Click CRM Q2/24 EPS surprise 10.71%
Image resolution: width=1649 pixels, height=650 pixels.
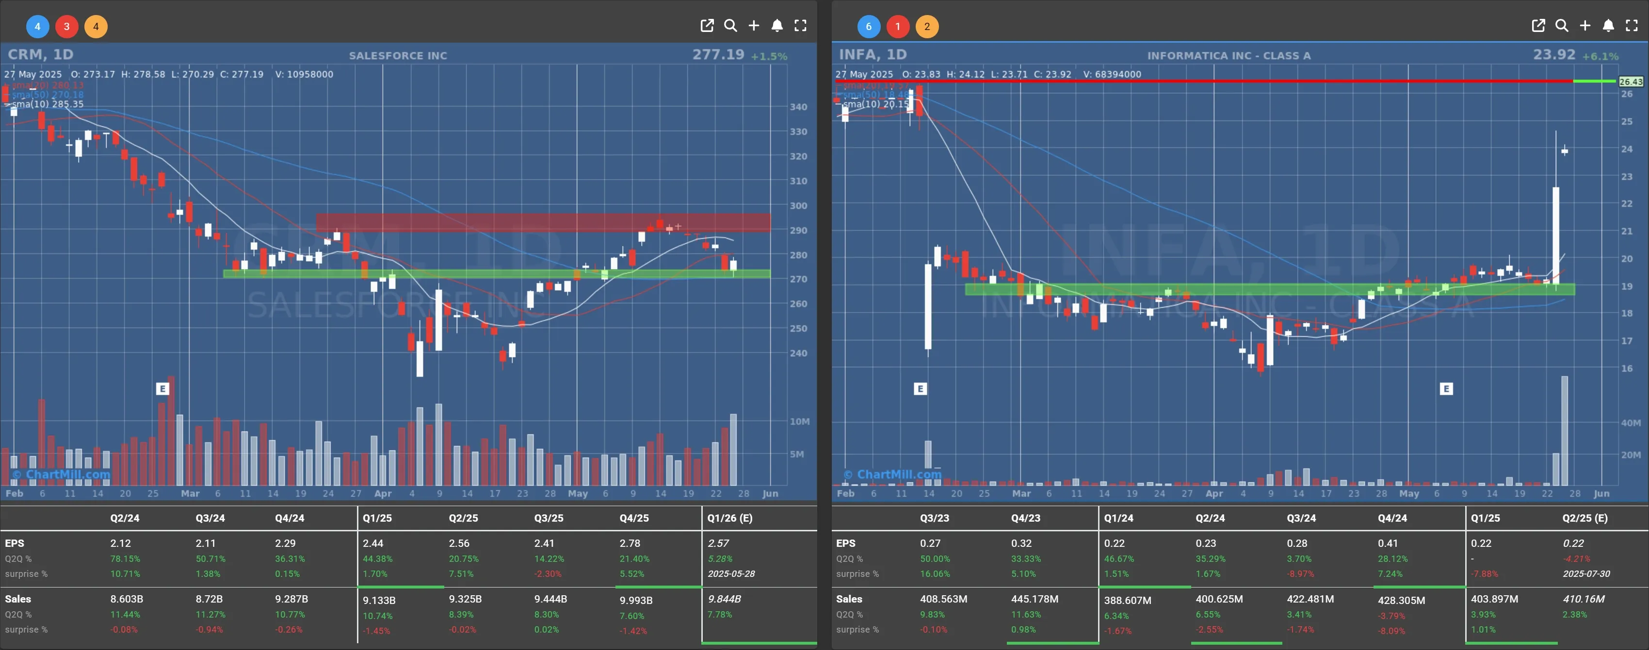pos(125,574)
